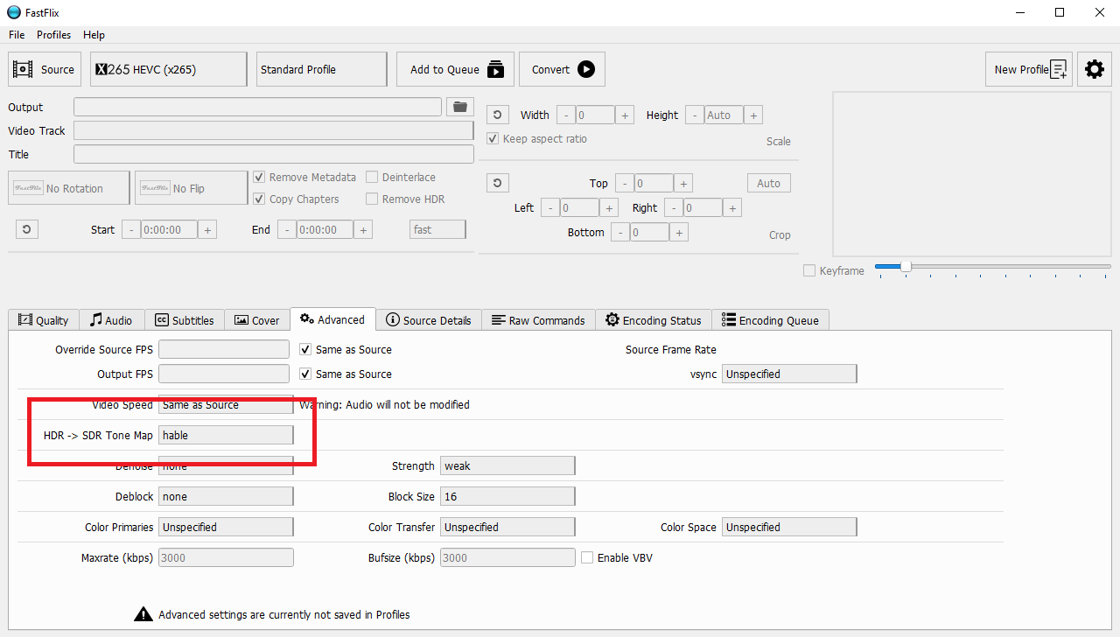
Task: Open the vsync dropdown
Action: coord(789,374)
